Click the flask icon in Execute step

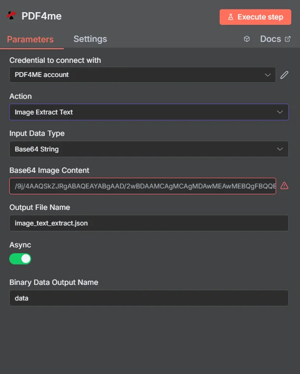pyautogui.click(x=231, y=17)
